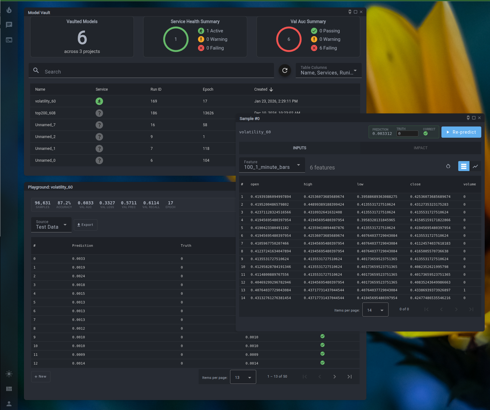The height and width of the screenshot is (410, 490).
Task: Open the terminal console sidebar icon
Action: pyautogui.click(x=9, y=40)
